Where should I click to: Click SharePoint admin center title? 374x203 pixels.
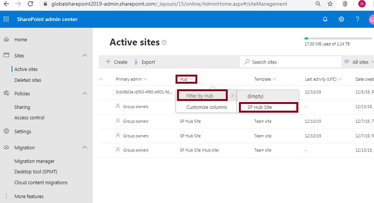(47, 19)
